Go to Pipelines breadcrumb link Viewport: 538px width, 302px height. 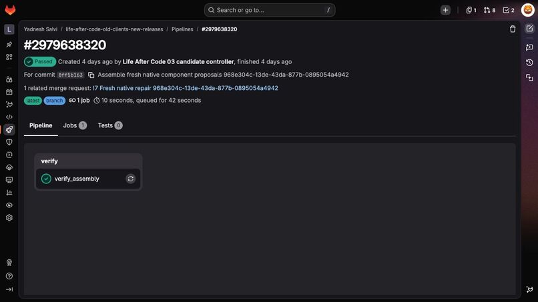182,29
